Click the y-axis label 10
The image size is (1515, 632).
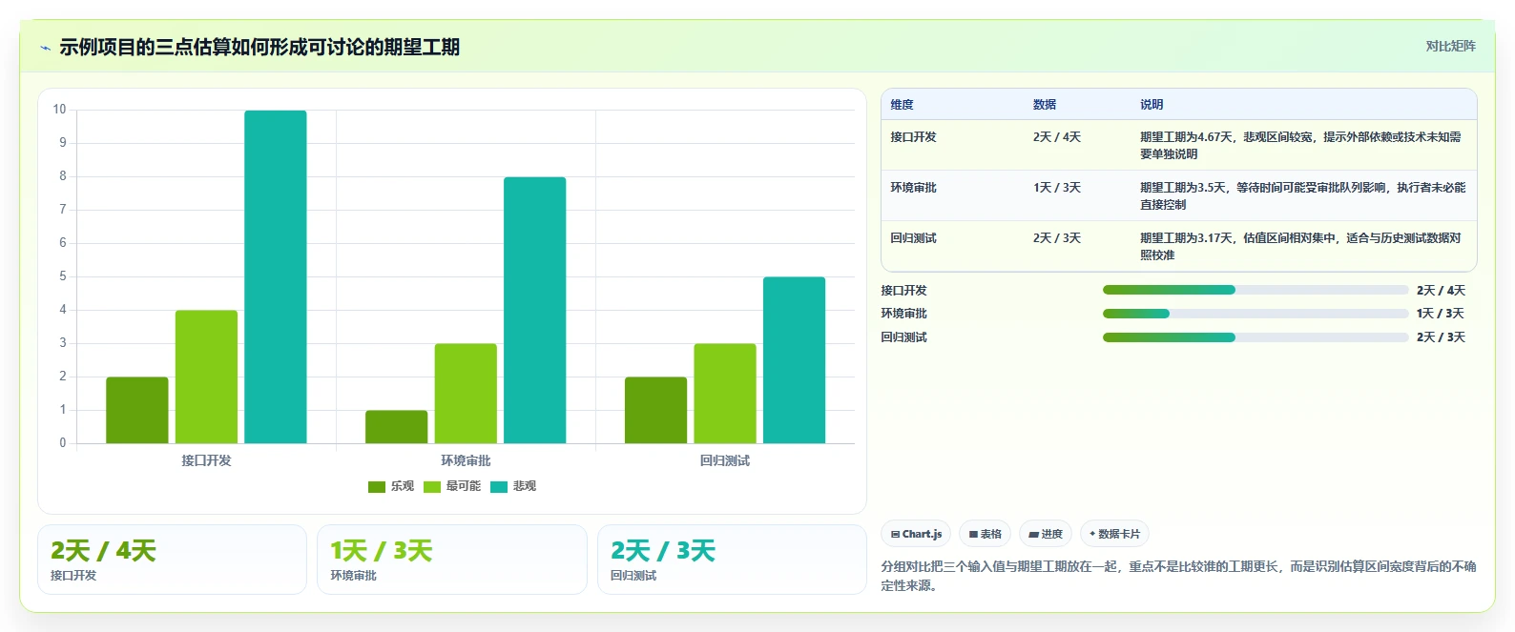(59, 110)
